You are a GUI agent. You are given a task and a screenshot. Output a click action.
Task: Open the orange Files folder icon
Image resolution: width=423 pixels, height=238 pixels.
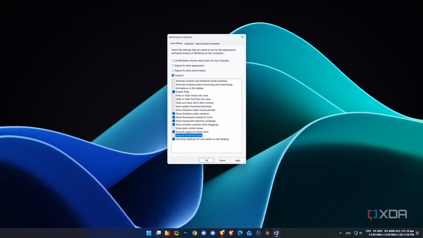167,233
